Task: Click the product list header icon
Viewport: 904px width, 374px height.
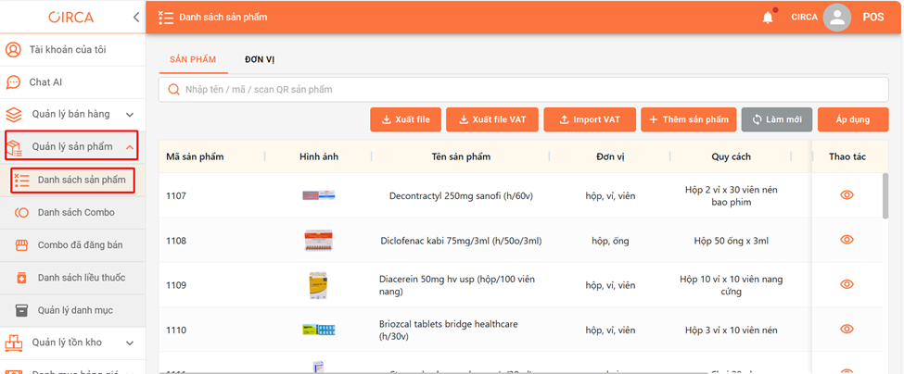Action: 166,17
